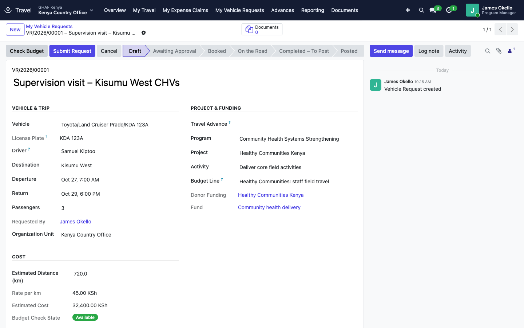Image resolution: width=524 pixels, height=328 pixels.
Task: Follow the My Vehicle Requests breadcrumb
Action: [49, 26]
